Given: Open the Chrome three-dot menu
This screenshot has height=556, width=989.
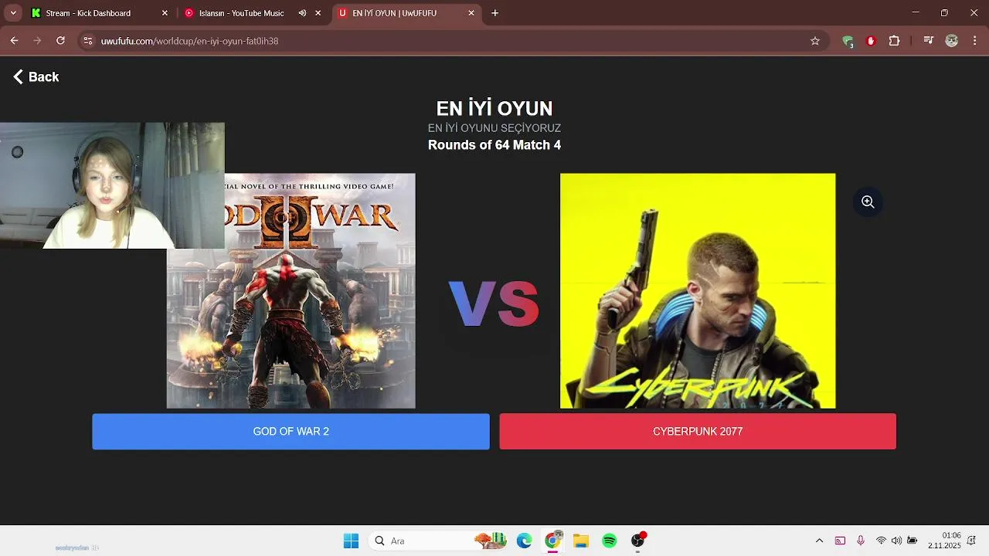Looking at the screenshot, I should [975, 41].
